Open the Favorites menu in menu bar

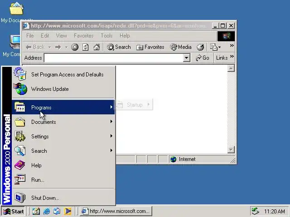click(83, 36)
